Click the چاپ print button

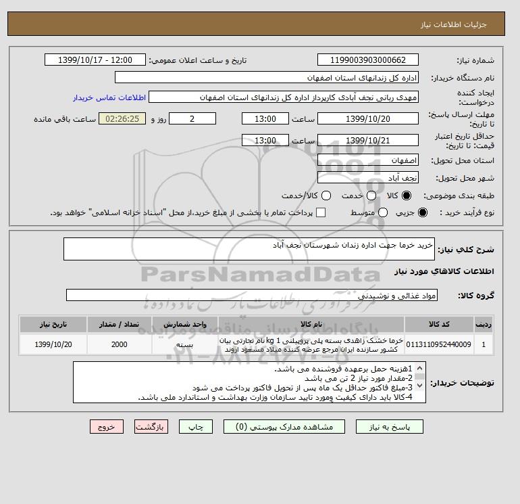[196, 427]
